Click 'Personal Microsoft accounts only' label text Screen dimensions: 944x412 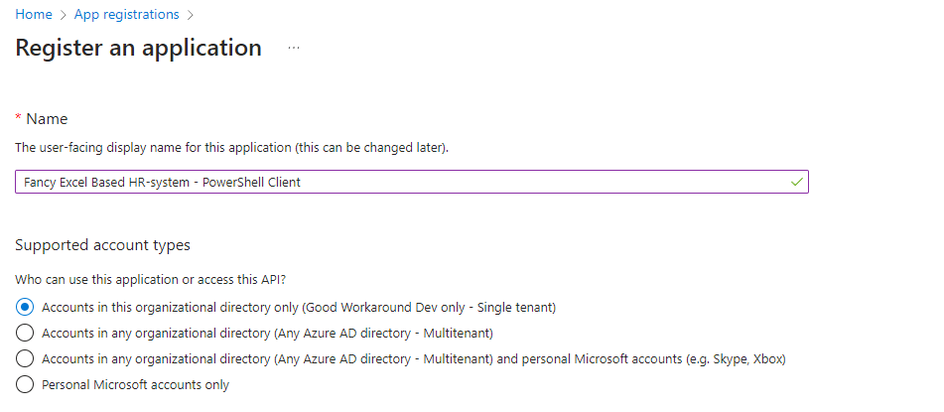(135, 384)
